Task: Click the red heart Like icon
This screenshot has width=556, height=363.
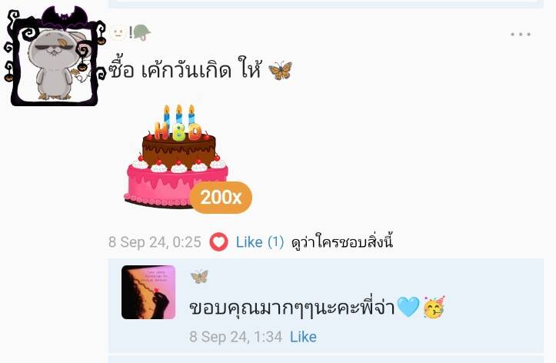Action: click(x=218, y=242)
